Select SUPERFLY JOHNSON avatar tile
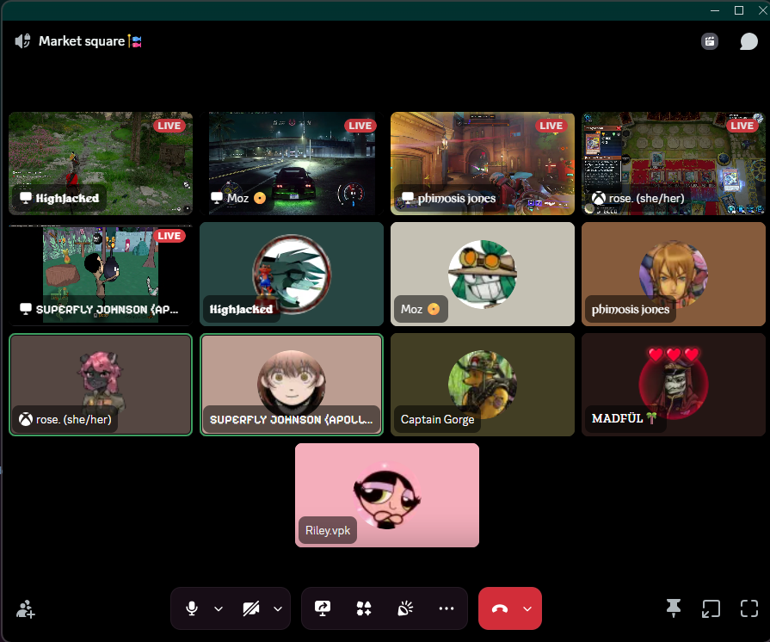 coord(292,385)
